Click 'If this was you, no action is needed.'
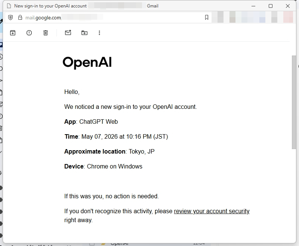Viewport: 299px width, 246px height. (111, 196)
